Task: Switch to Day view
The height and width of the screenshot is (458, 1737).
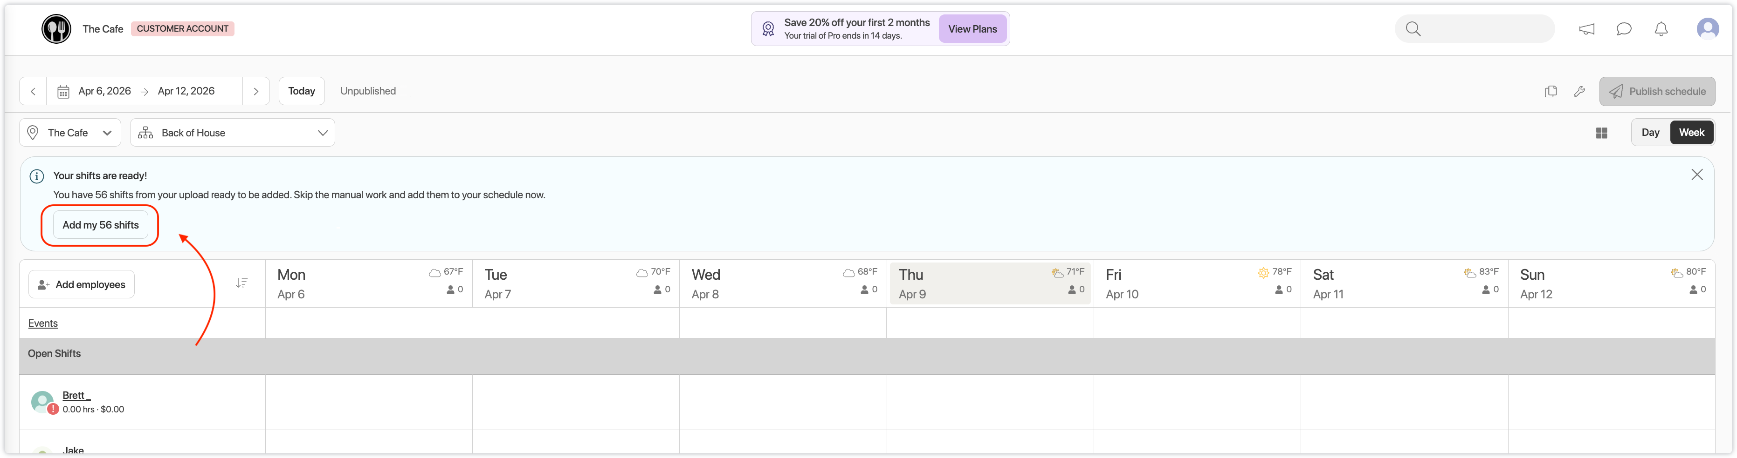Action: pyautogui.click(x=1650, y=133)
